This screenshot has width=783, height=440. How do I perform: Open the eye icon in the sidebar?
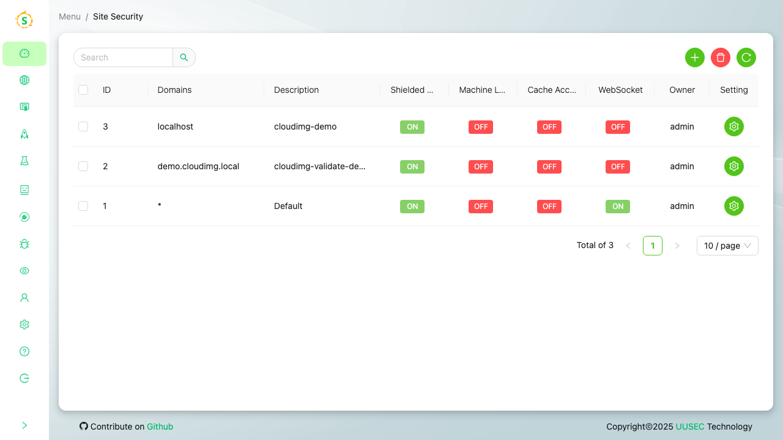tap(24, 271)
